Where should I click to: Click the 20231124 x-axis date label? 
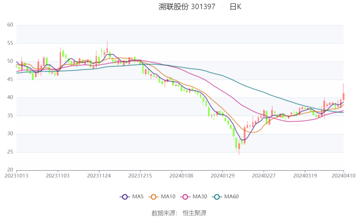point(99,176)
